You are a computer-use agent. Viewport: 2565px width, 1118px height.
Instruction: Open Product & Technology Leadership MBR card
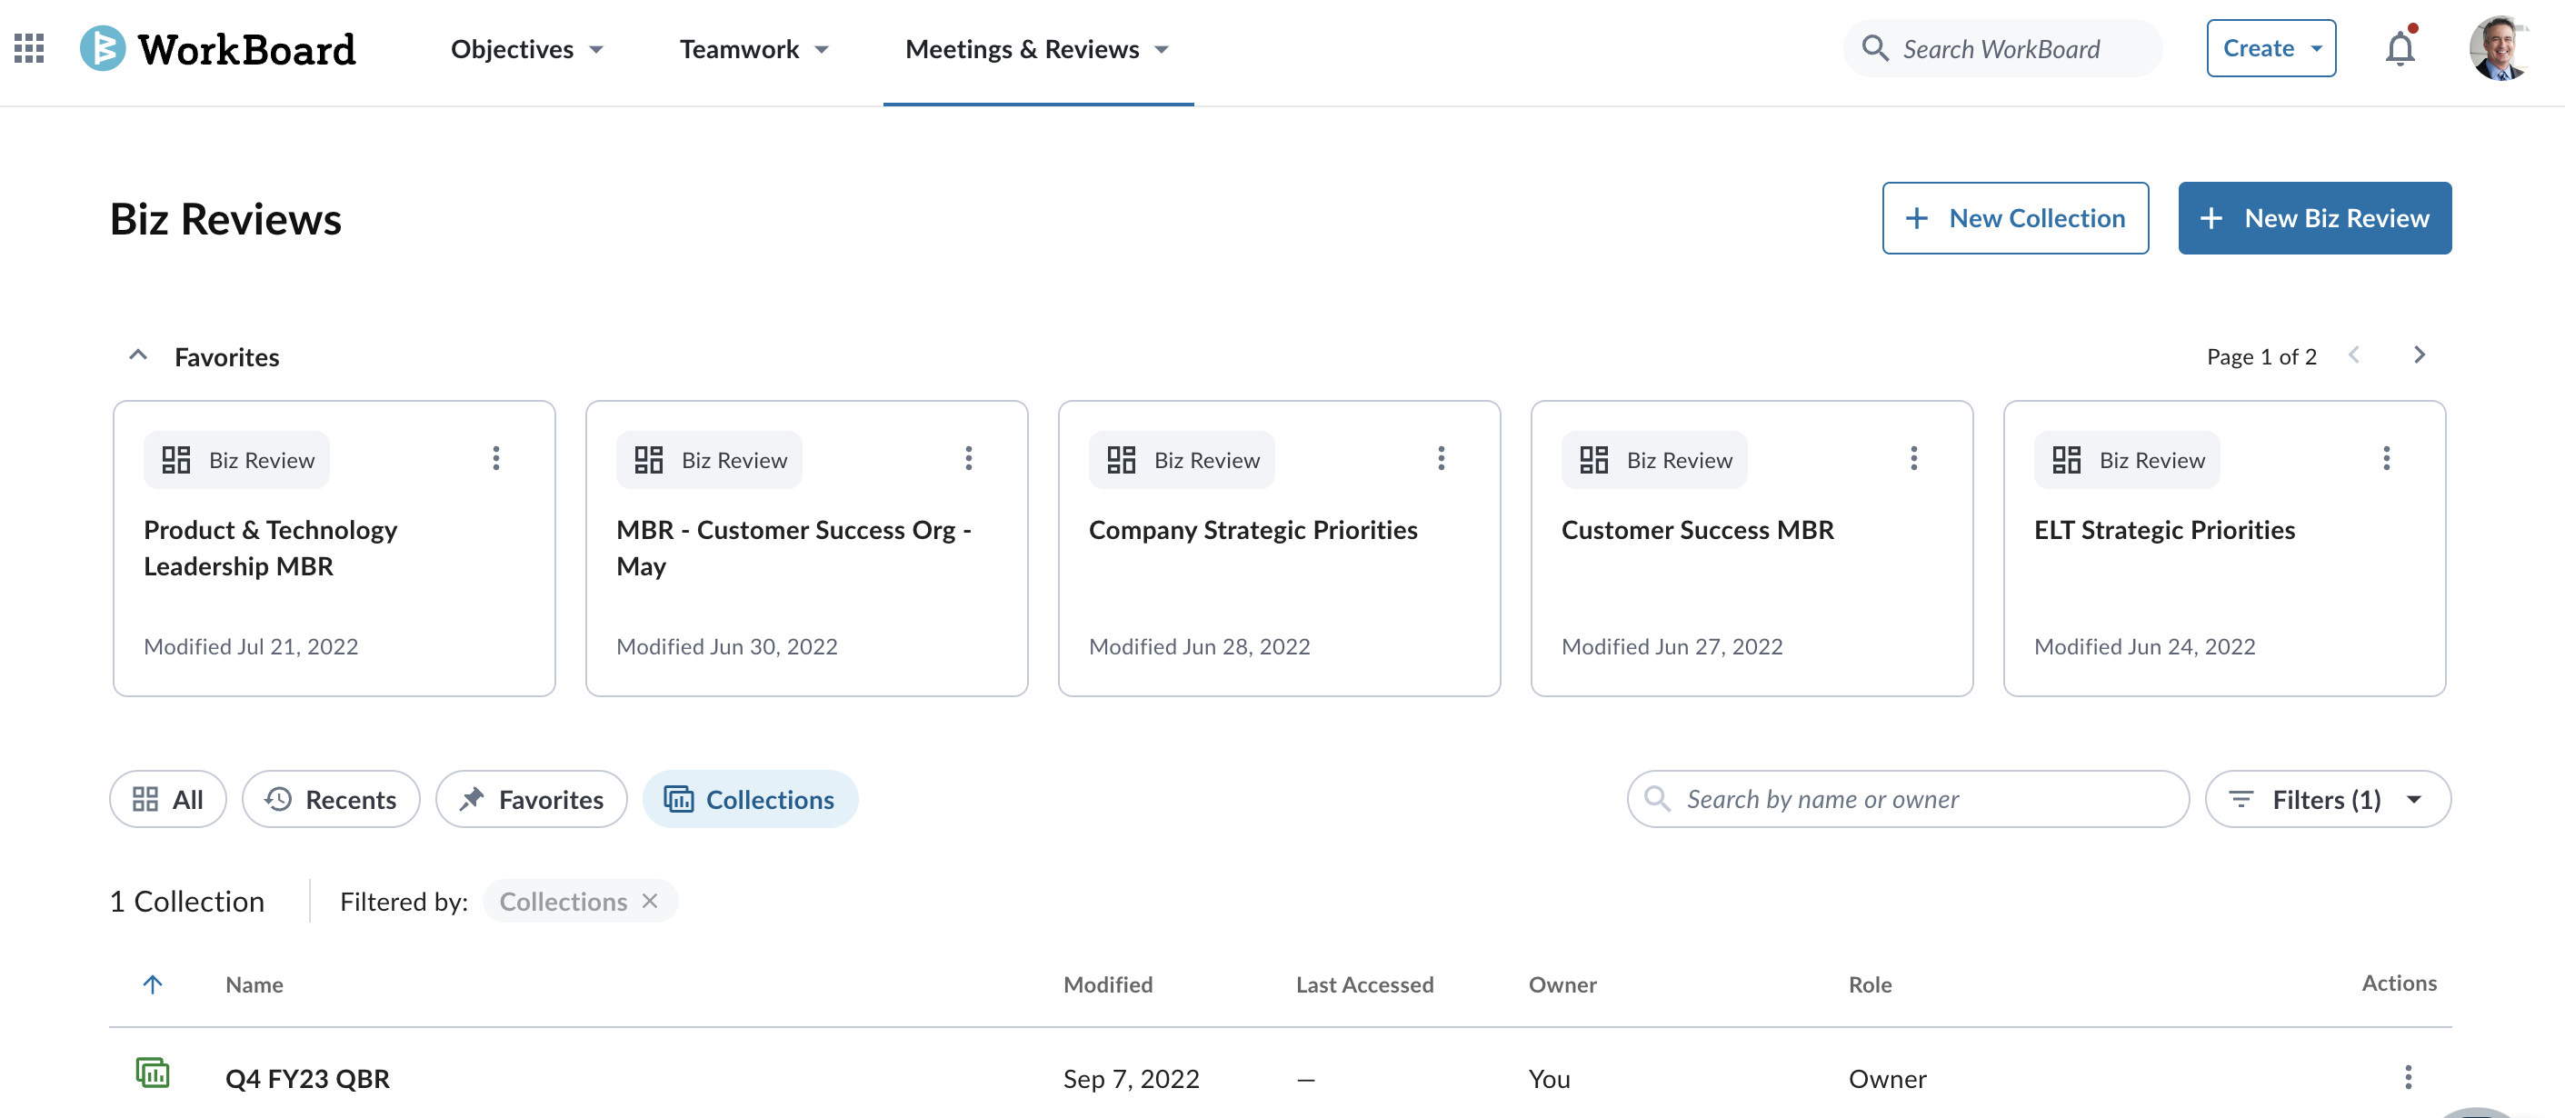[x=334, y=547]
